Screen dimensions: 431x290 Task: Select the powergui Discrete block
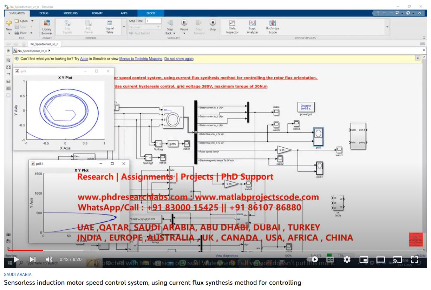[x=306, y=107]
